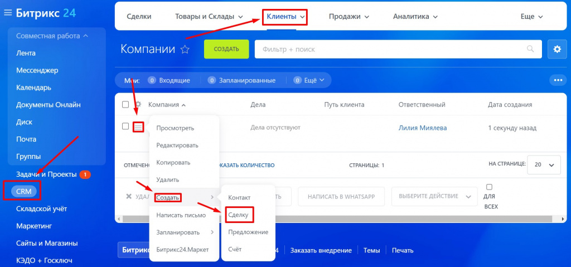Open Маркетинг in sidebar

pos(34,226)
